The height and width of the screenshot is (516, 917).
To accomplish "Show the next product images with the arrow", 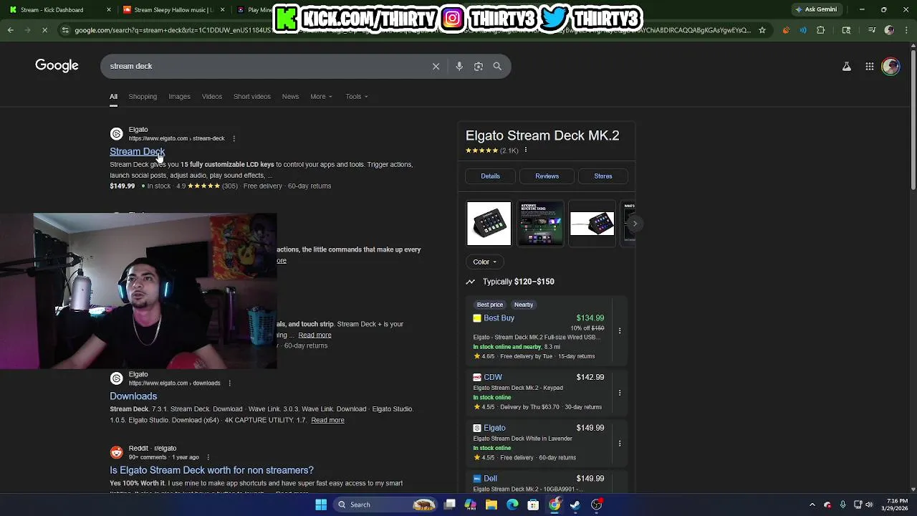I will (634, 224).
